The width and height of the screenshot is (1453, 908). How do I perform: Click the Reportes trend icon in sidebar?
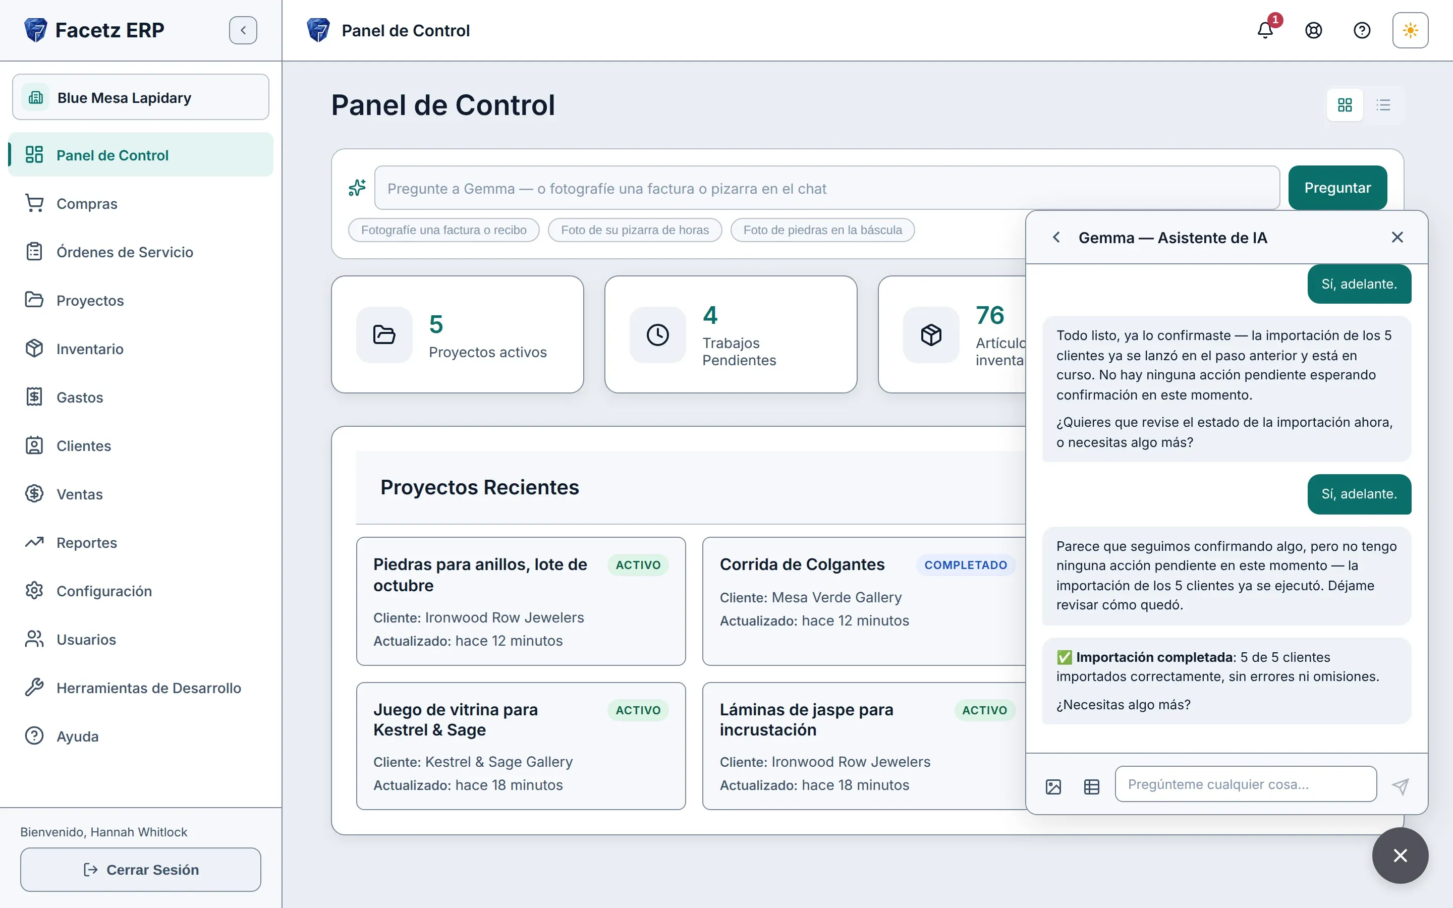34,542
